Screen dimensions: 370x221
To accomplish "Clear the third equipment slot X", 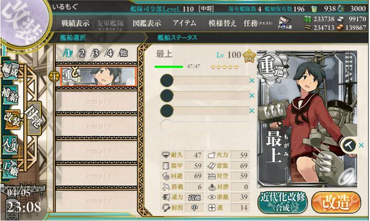I will (x=252, y=111).
